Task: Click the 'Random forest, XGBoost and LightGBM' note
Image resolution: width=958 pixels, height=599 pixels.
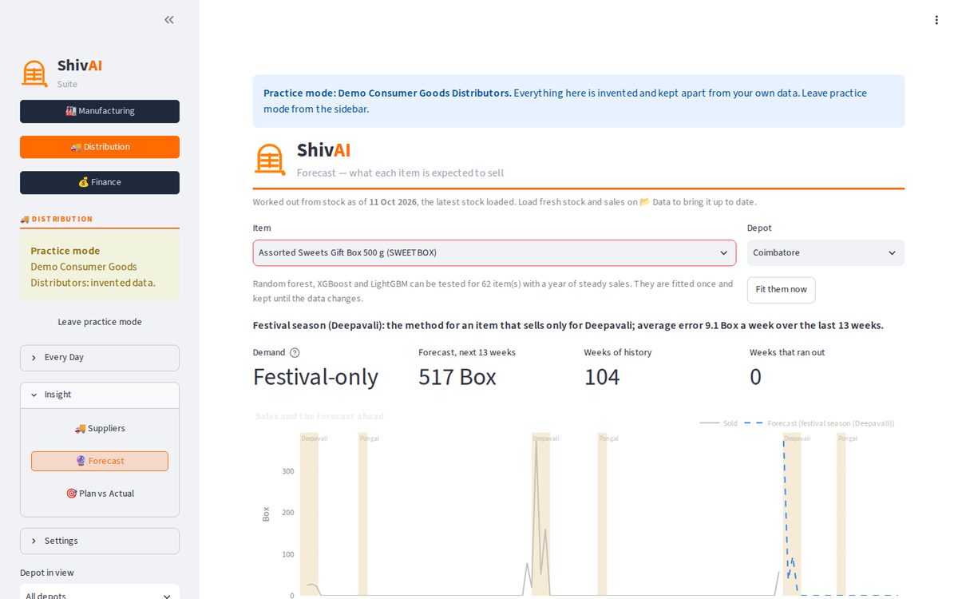Action: tap(494, 291)
